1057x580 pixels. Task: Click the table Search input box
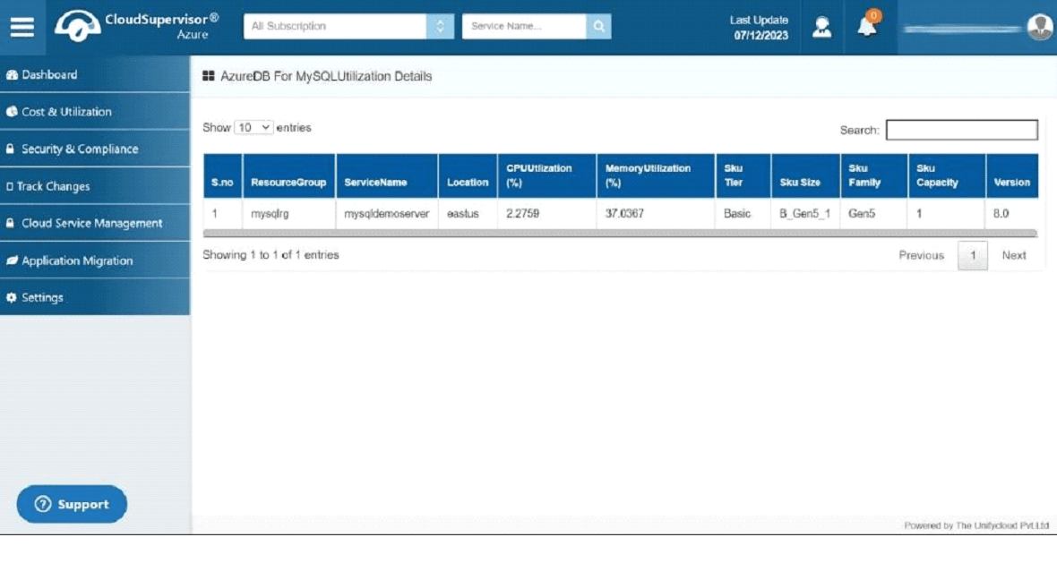pos(962,130)
